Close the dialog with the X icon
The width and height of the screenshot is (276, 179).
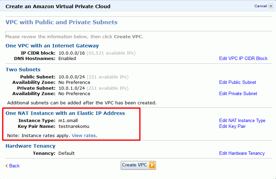pyautogui.click(x=271, y=6)
